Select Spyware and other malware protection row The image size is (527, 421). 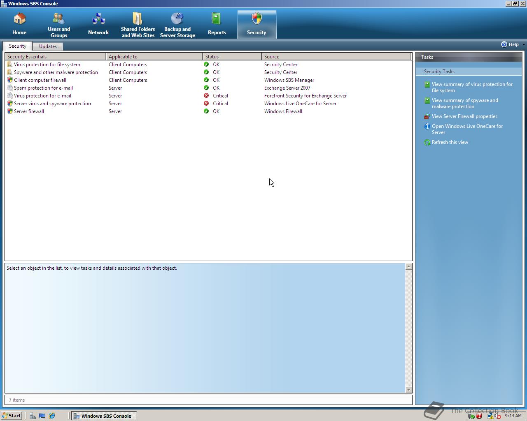tap(208, 72)
